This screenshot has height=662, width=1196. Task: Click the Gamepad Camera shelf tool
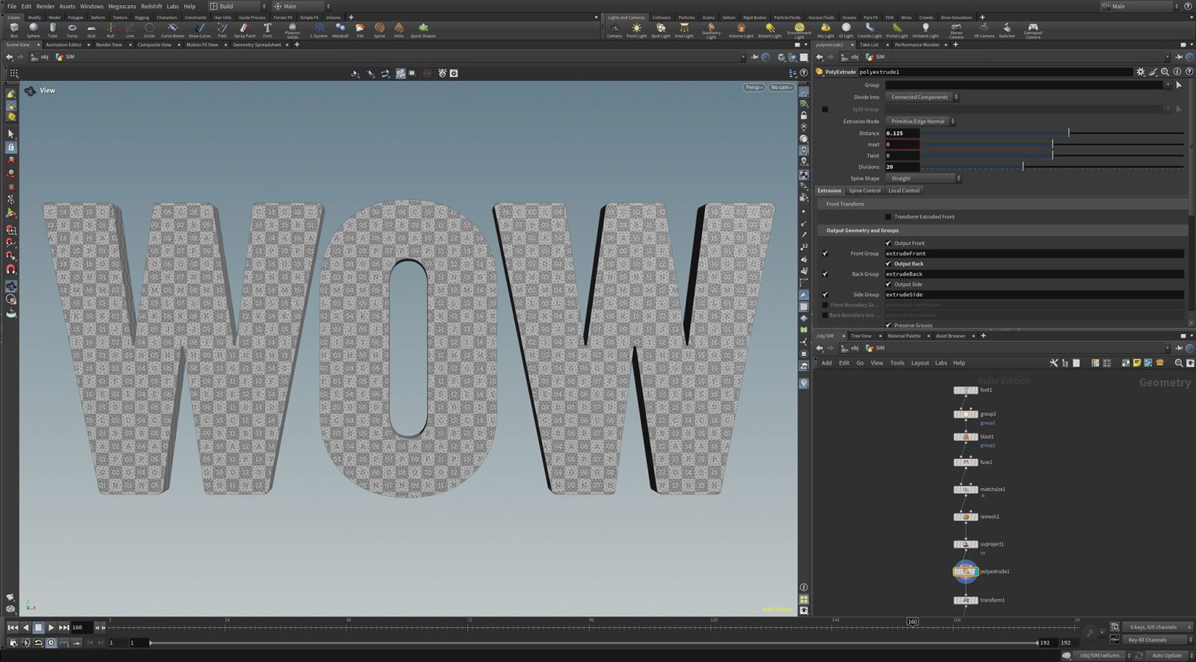(x=1032, y=31)
